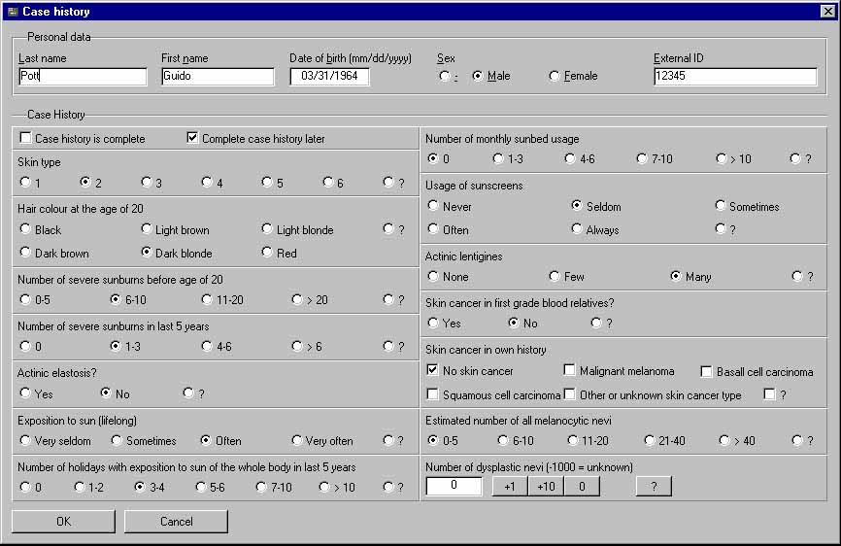Select 'Very often' sun exposition
This screenshot has width=841, height=546.
pos(297,440)
